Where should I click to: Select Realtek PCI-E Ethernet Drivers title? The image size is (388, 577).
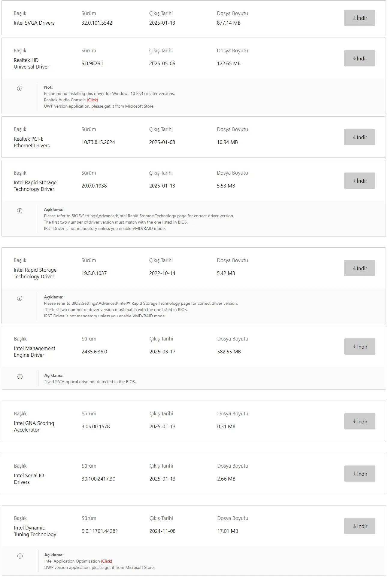32,142
